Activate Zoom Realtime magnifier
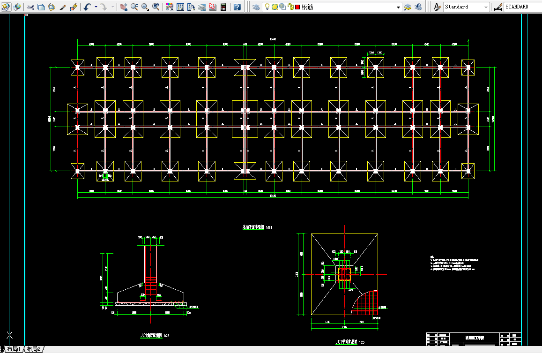 pos(134,7)
